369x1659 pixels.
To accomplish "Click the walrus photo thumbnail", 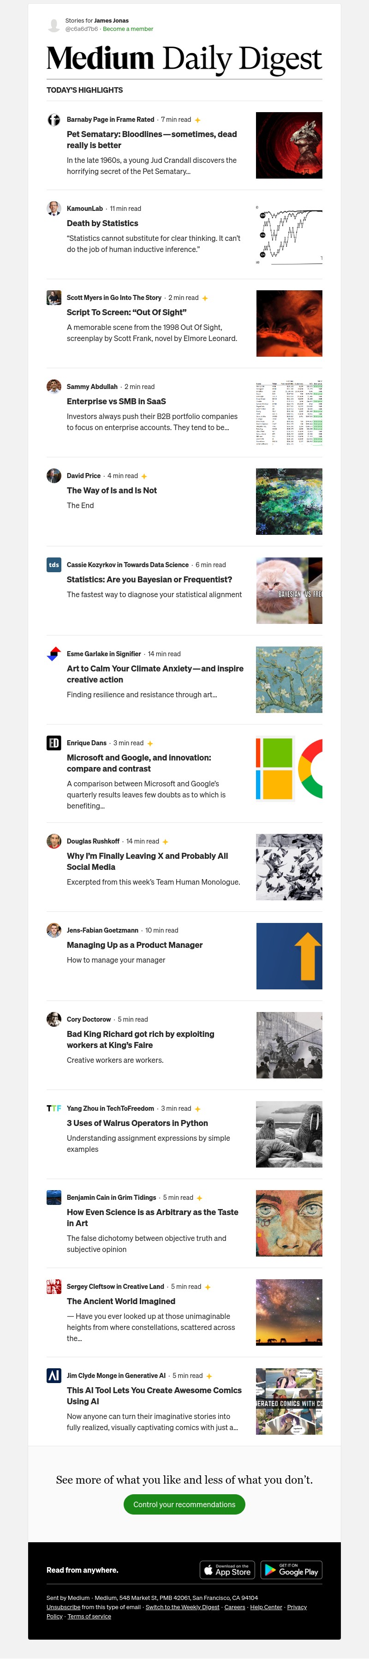I will (x=289, y=1134).
